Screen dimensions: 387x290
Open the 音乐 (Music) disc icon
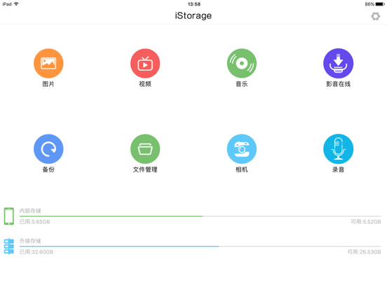point(242,63)
